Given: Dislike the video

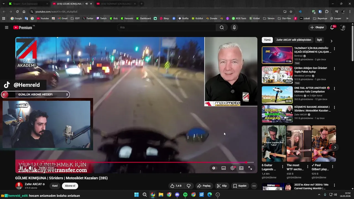Looking at the screenshot, I should (x=189, y=186).
